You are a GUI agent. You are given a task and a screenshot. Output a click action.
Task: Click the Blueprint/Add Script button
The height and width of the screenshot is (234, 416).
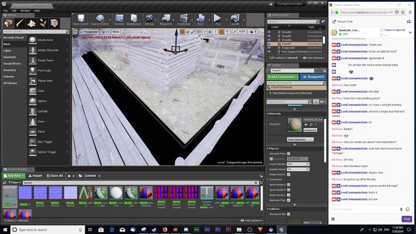313,77
